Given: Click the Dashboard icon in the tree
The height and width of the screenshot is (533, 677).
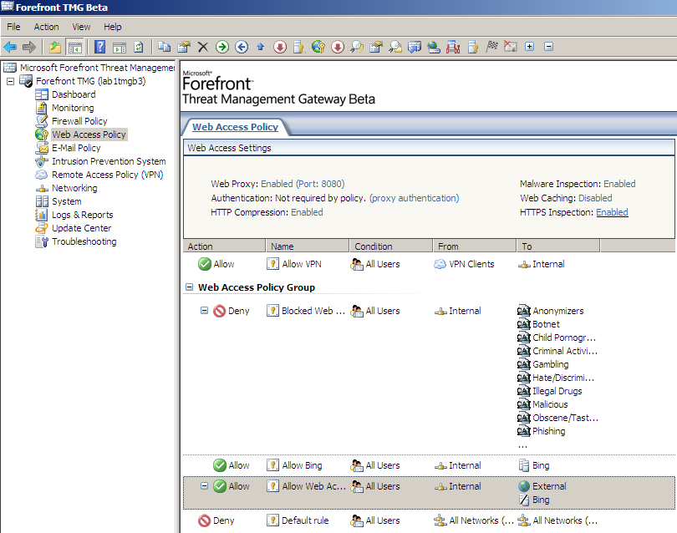Looking at the screenshot, I should [x=42, y=94].
